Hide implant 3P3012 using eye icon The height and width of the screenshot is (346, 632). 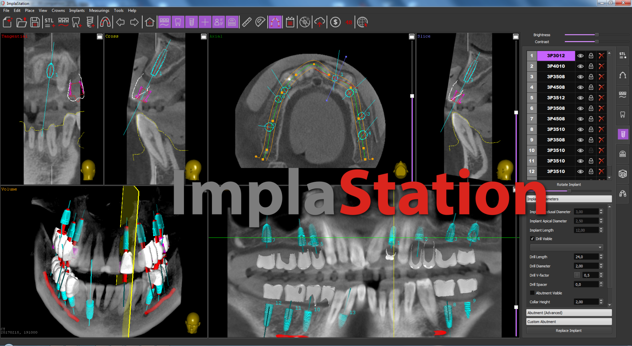(580, 55)
